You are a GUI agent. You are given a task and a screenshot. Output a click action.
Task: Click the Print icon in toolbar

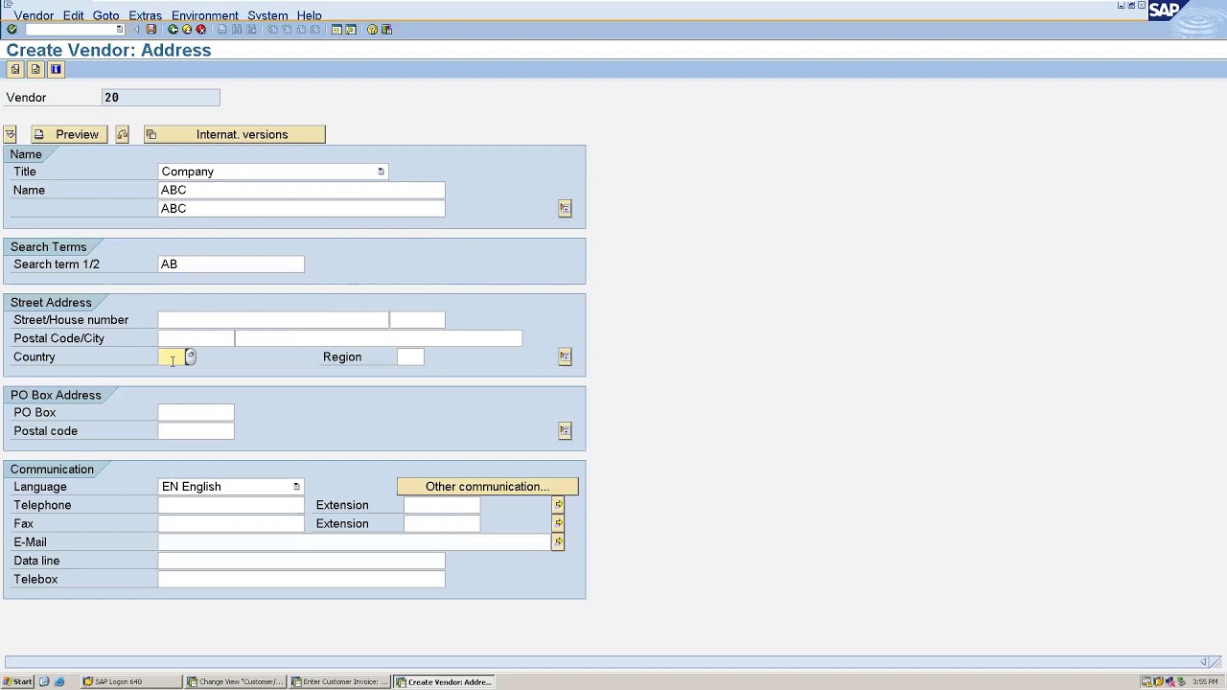pyautogui.click(x=222, y=30)
